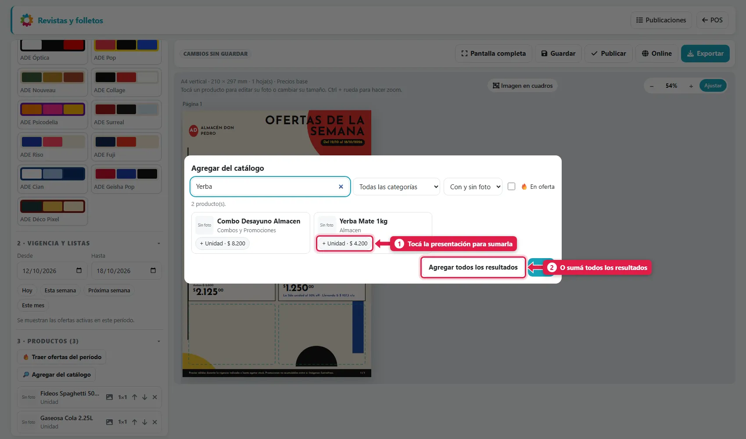Pick the ADE Nouveau theme
Screen dimensions: 746x439
[x=53, y=83]
